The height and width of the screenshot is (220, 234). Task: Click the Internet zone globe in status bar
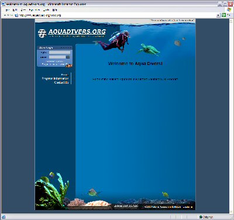tap(201, 217)
